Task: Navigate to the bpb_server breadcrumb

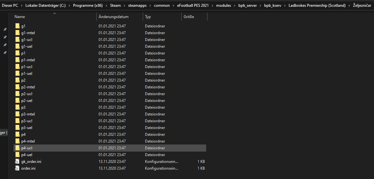Action: click(248, 5)
